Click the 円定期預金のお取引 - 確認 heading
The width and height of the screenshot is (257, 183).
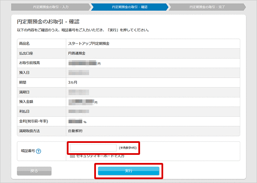tap(48, 21)
